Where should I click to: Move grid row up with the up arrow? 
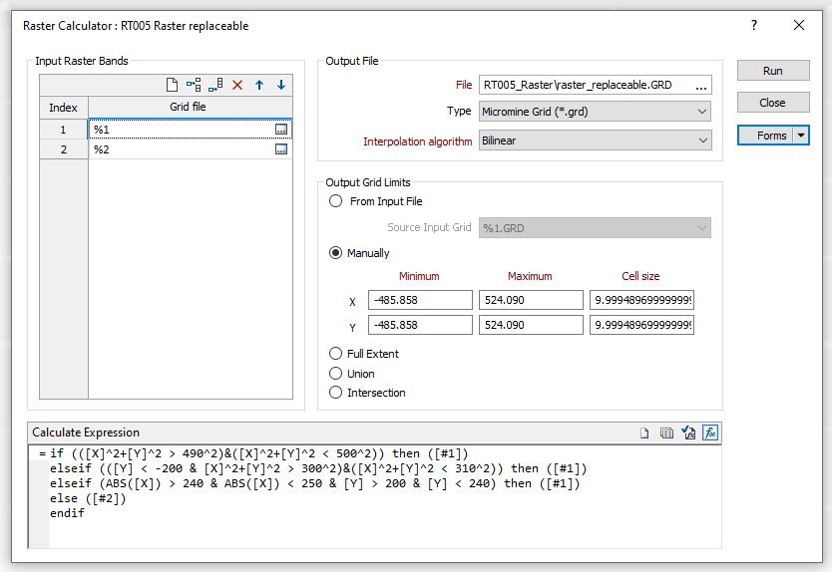click(259, 85)
